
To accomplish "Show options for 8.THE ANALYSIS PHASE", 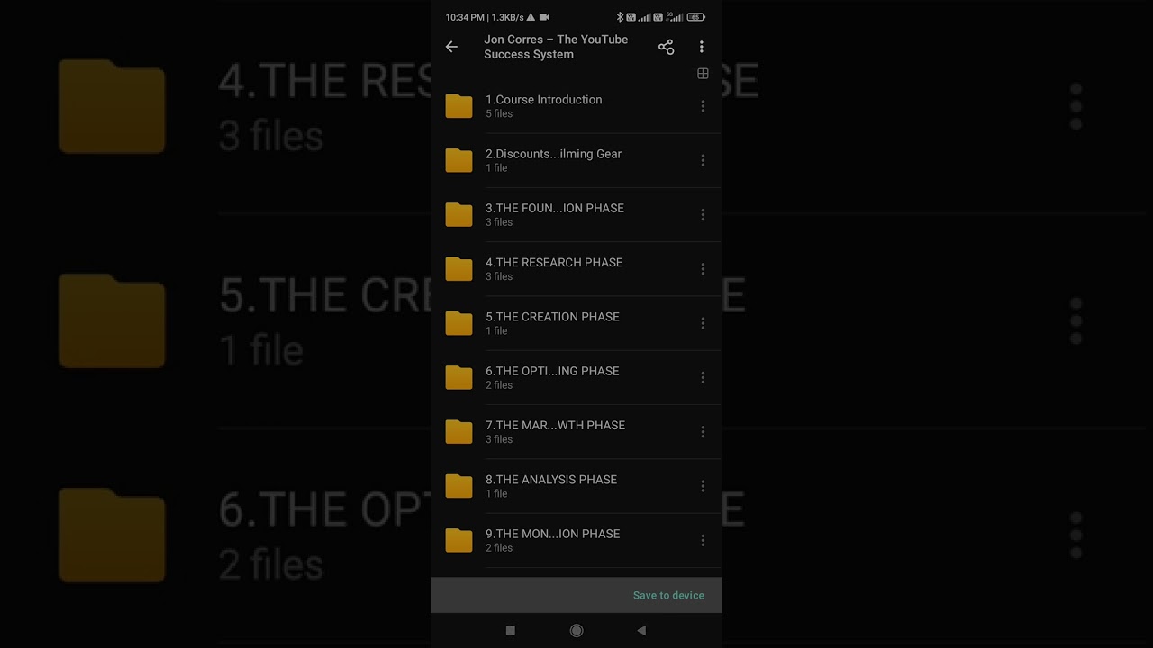I will point(703,486).
